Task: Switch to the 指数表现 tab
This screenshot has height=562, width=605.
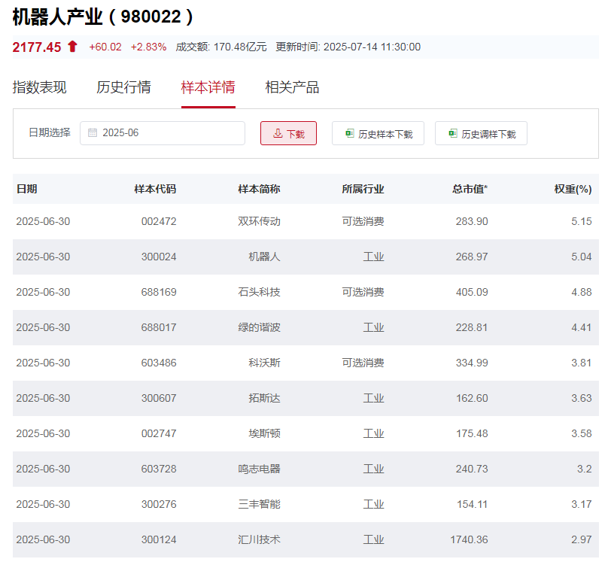Action: [39, 87]
